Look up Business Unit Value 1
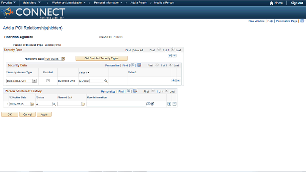The width and height of the screenshot is (306, 172). pos(106,81)
